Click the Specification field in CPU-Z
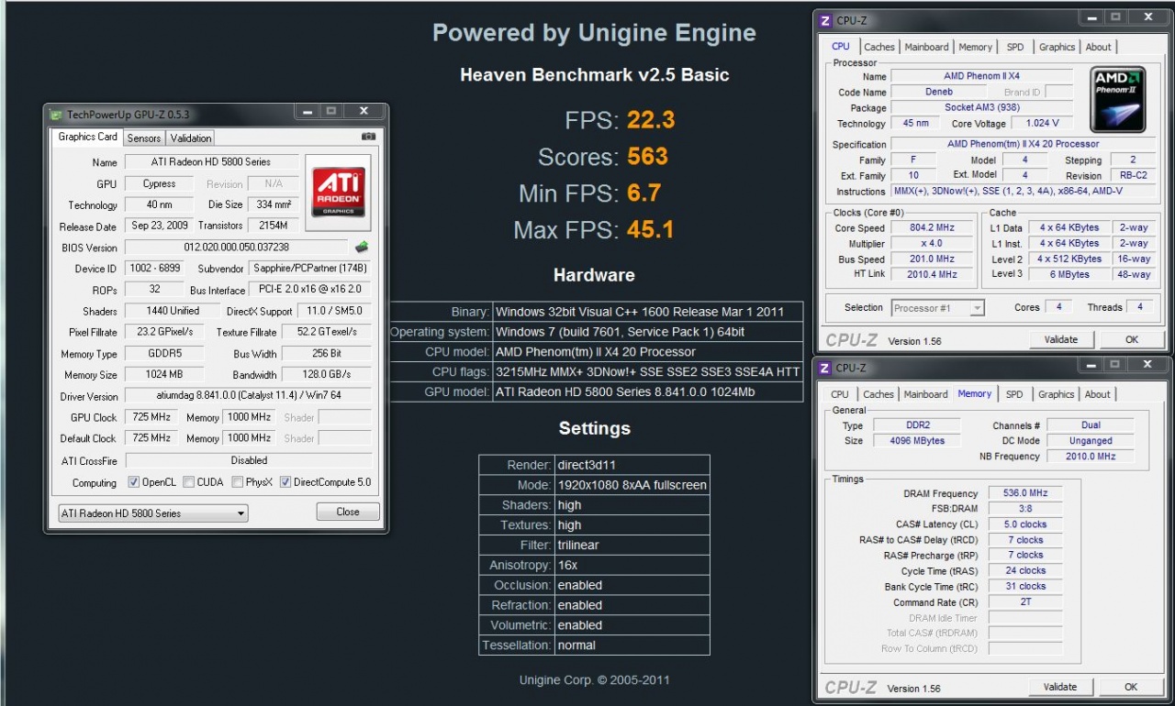This screenshot has height=706, width=1175. (1023, 144)
